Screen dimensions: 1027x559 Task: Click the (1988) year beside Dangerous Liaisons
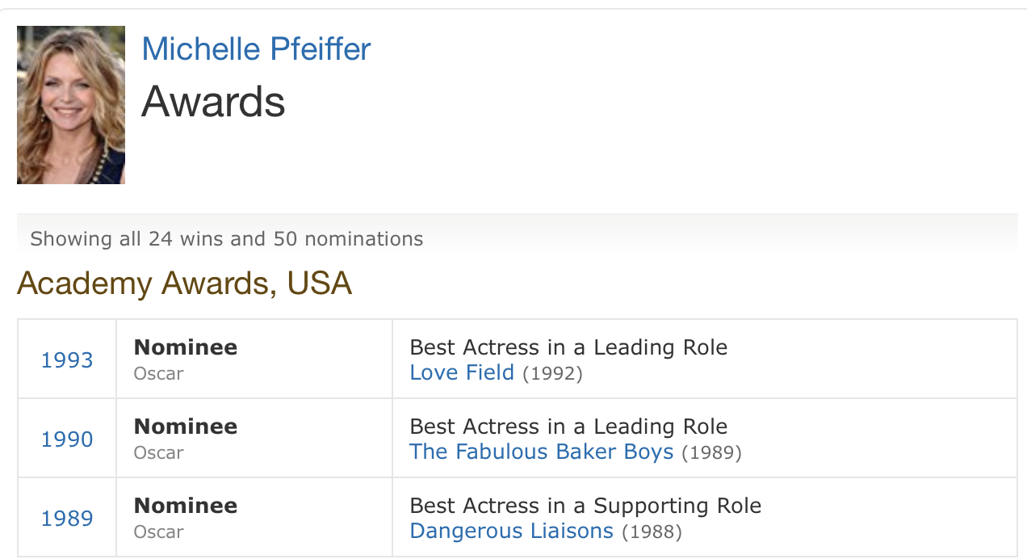(652, 532)
